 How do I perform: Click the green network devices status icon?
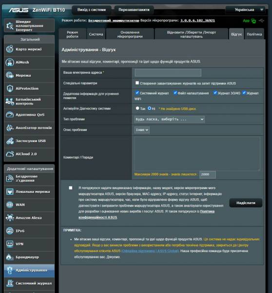[253, 21]
